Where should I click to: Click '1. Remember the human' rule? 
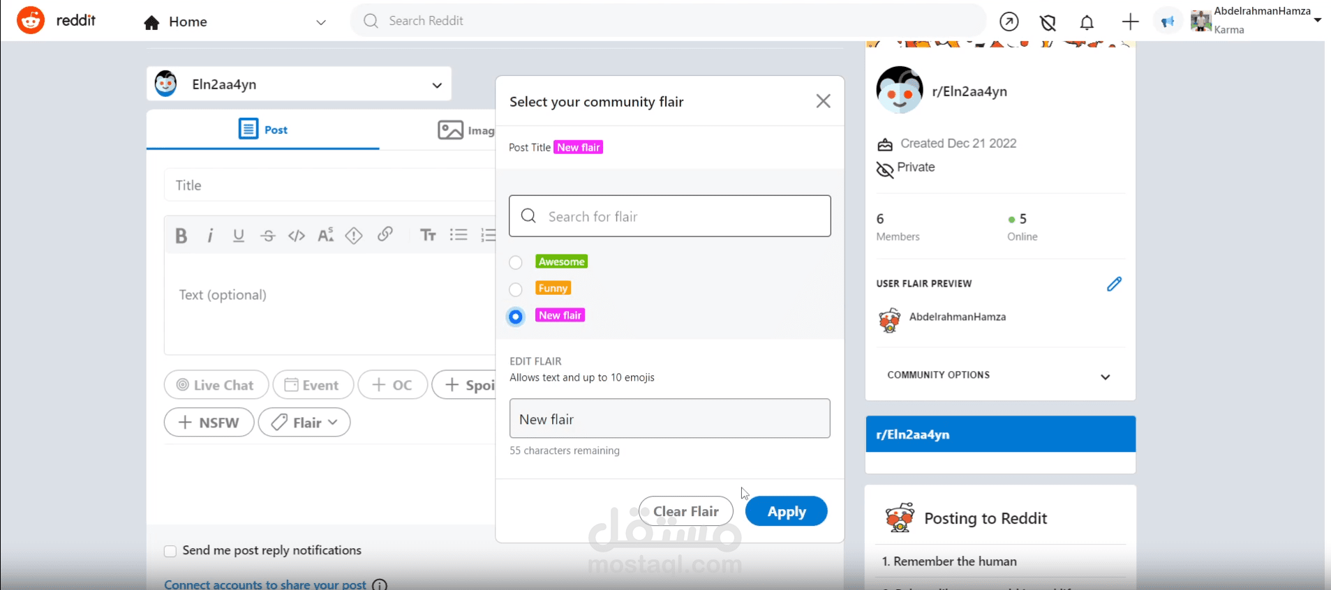(949, 561)
